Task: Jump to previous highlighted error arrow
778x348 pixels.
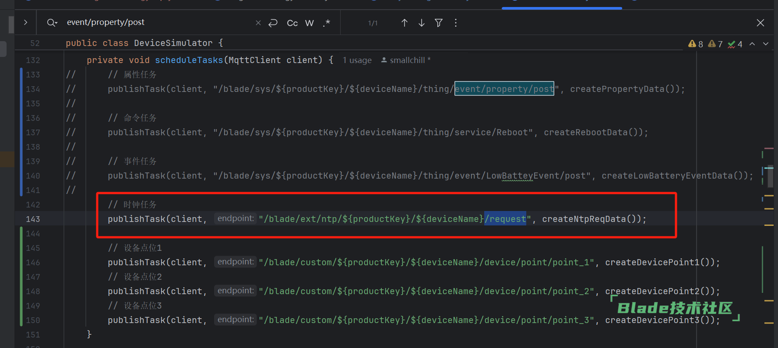Action: click(x=752, y=44)
